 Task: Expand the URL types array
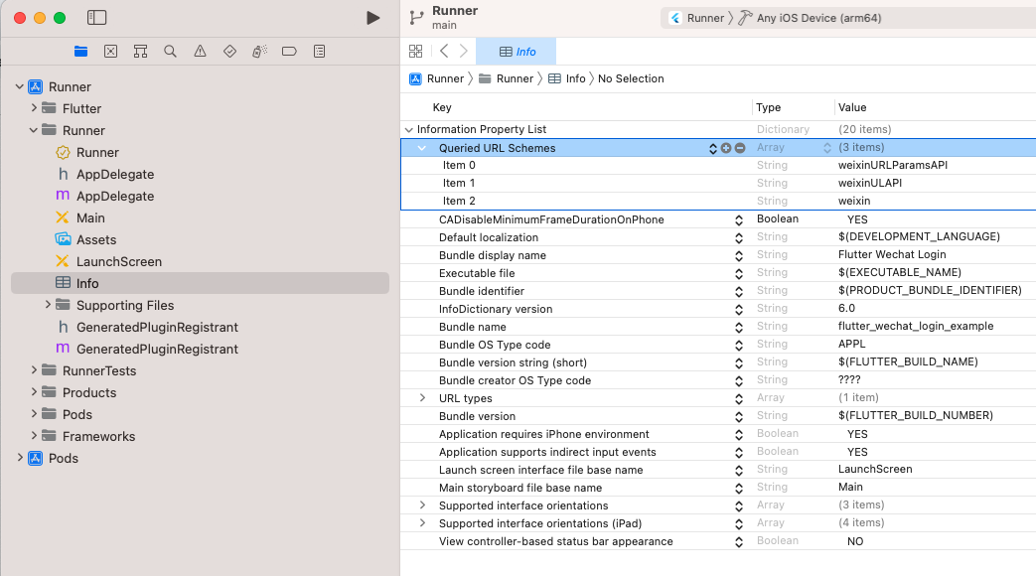click(x=423, y=397)
